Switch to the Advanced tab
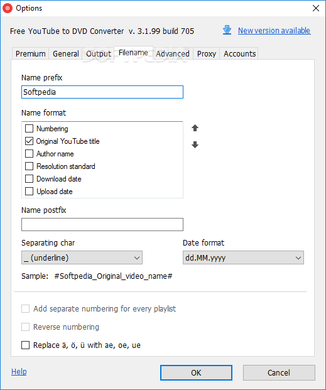The image size is (326, 390). pyautogui.click(x=173, y=54)
